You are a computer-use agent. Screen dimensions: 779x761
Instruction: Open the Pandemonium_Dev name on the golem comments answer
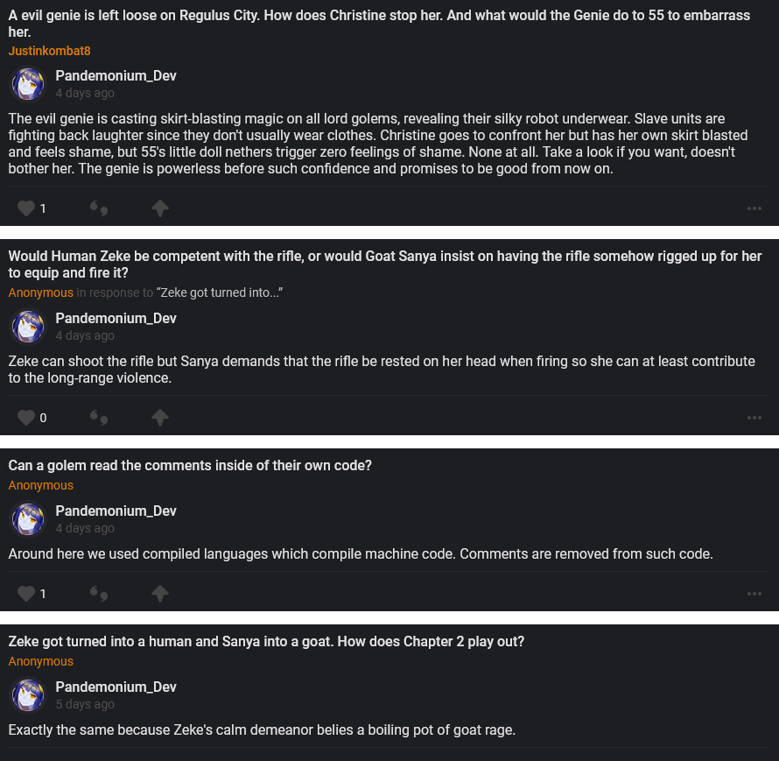[x=116, y=511]
